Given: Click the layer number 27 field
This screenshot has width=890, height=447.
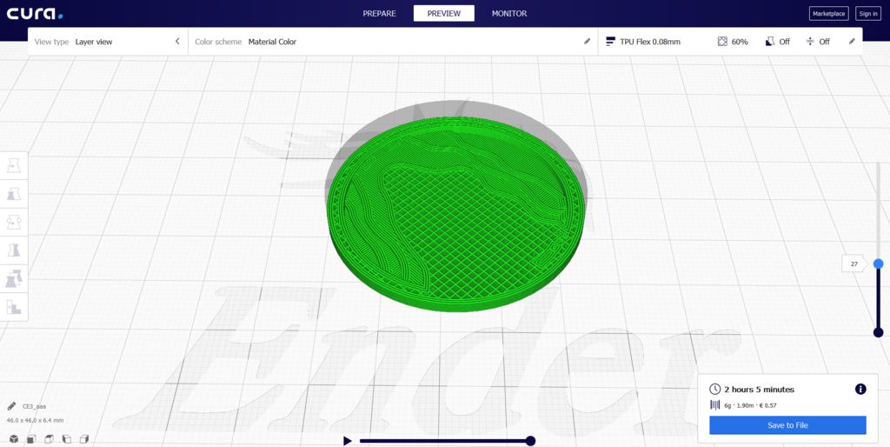Looking at the screenshot, I should click(x=853, y=264).
